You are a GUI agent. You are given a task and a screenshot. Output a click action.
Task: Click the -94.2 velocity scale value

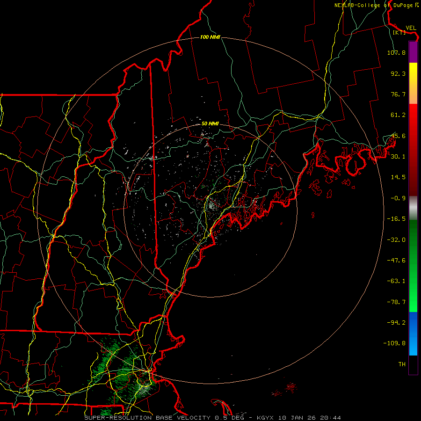[x=396, y=322]
